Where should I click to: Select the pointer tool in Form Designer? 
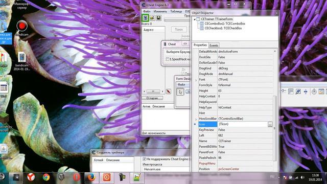tap(180, 92)
